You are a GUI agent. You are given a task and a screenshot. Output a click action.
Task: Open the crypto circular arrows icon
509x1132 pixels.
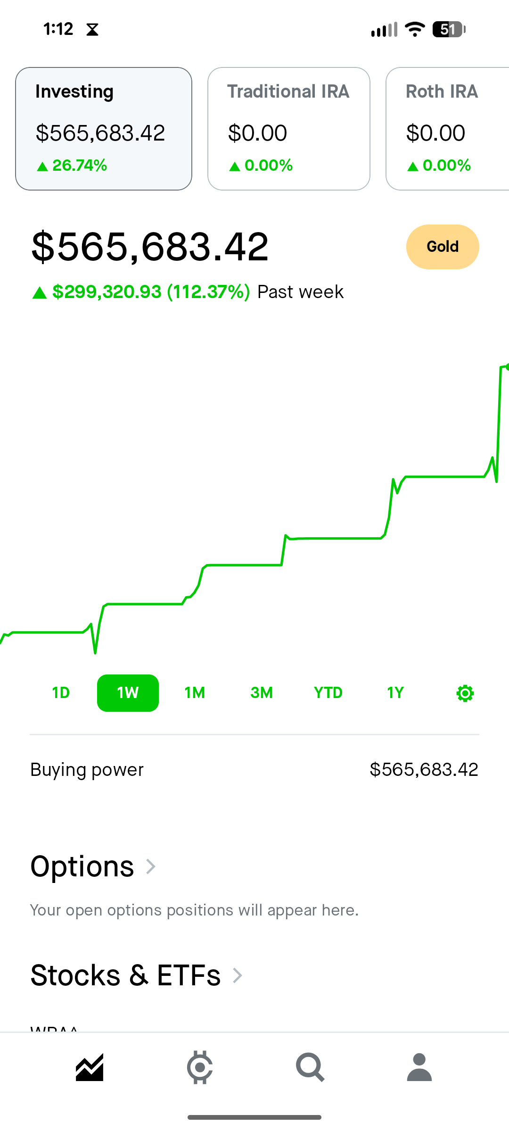click(x=200, y=1067)
